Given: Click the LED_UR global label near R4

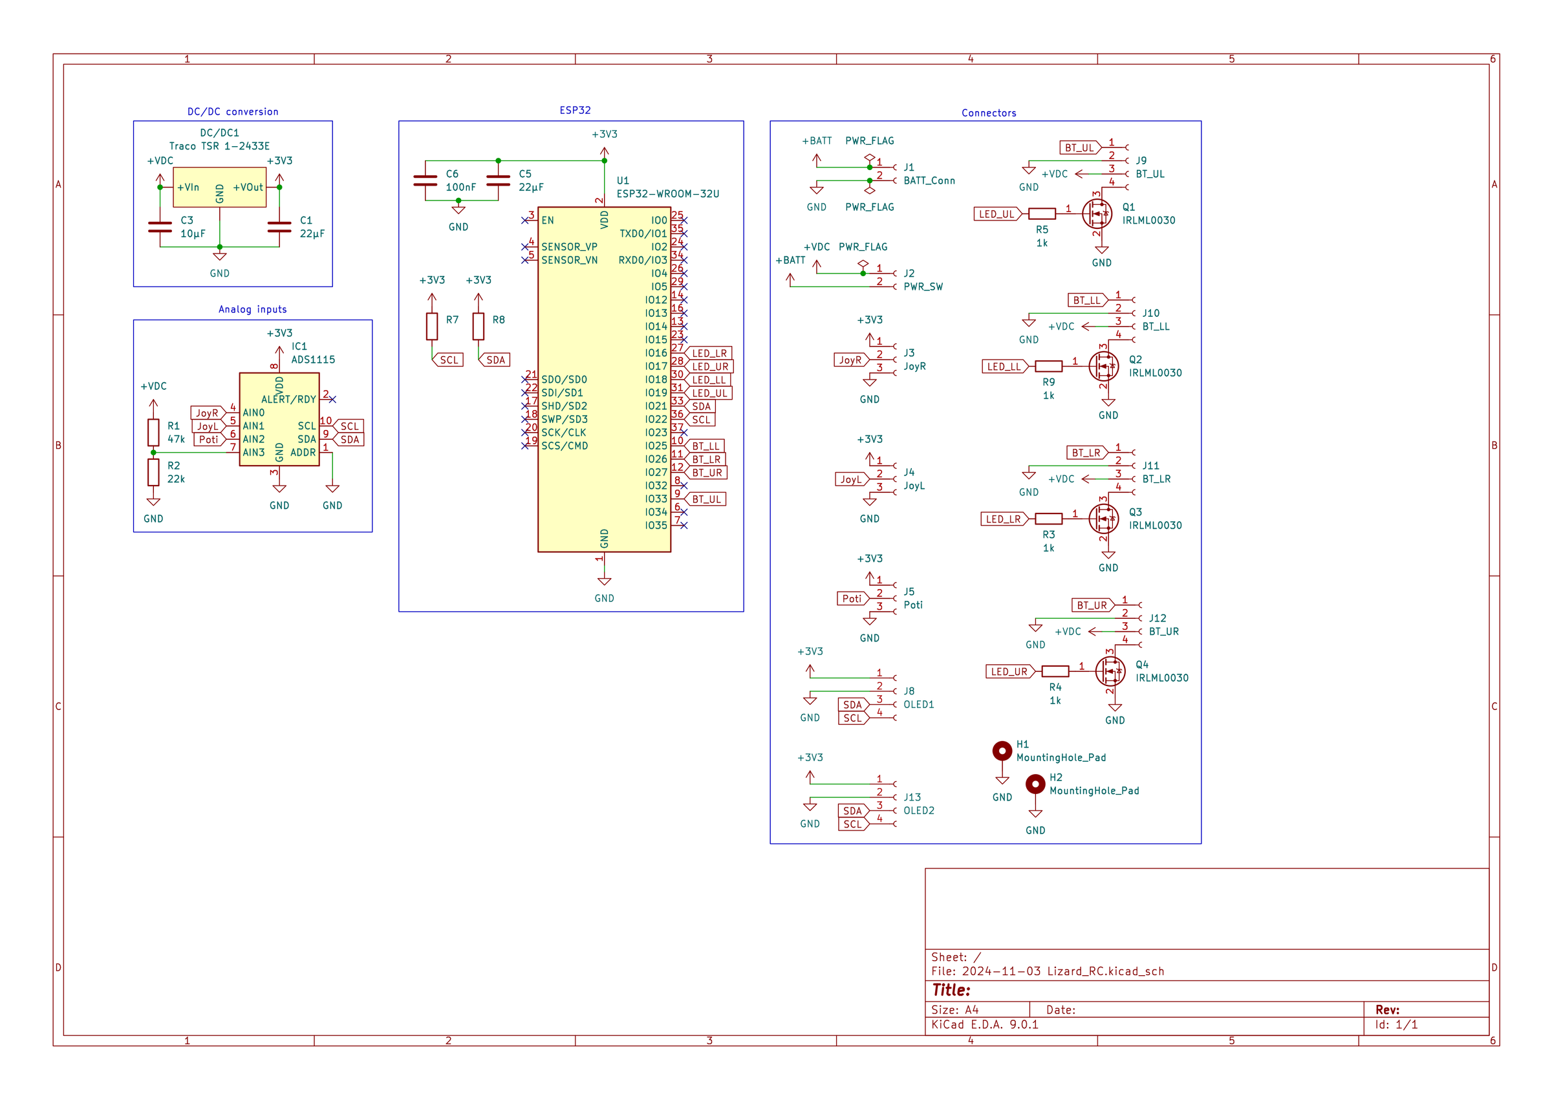Looking at the screenshot, I should (1011, 671).
